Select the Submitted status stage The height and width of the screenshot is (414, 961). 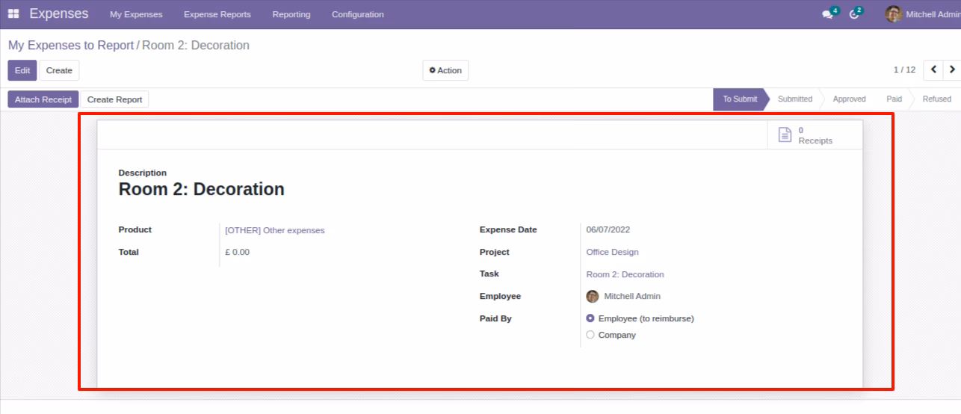coord(794,99)
